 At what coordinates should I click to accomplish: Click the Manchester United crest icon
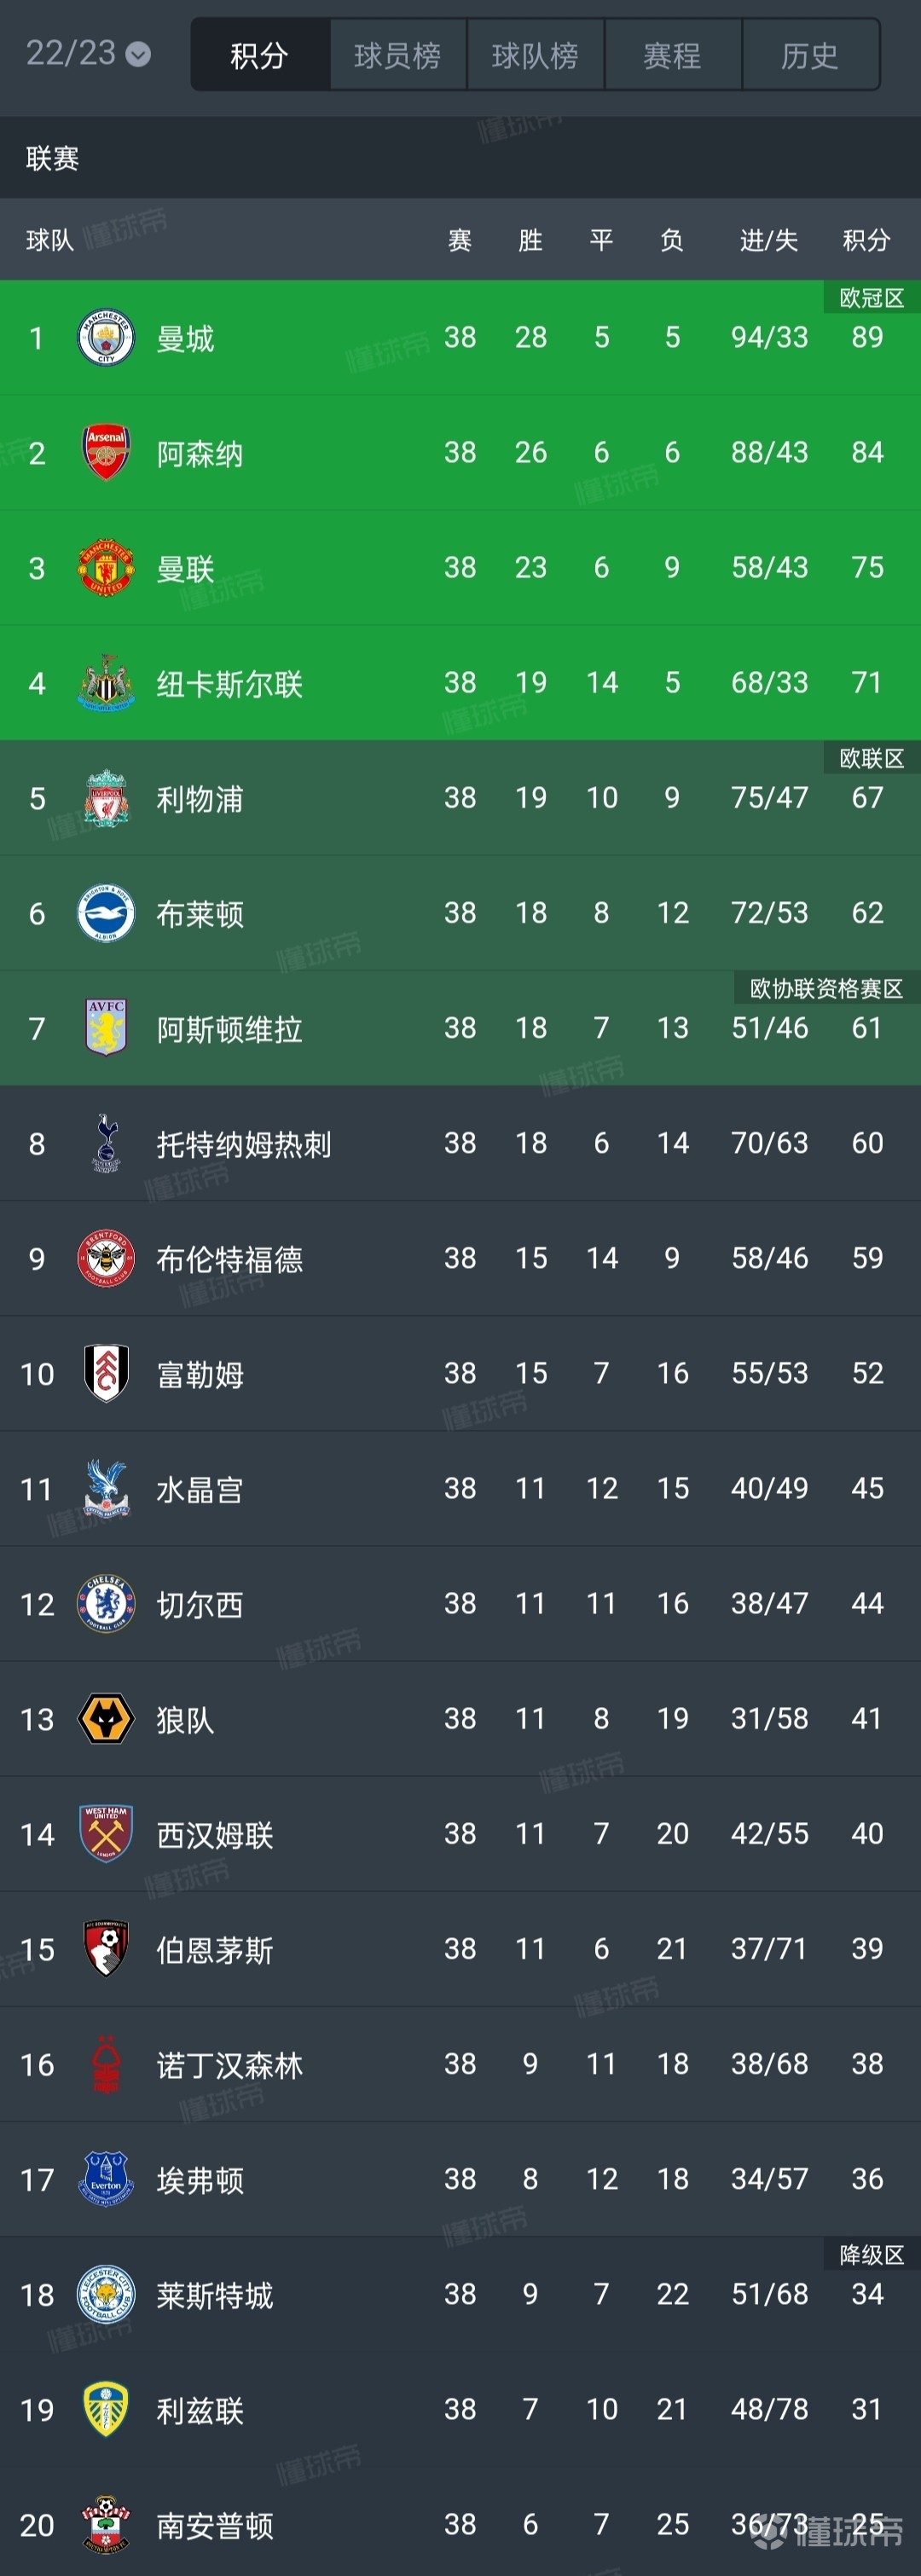106,568
